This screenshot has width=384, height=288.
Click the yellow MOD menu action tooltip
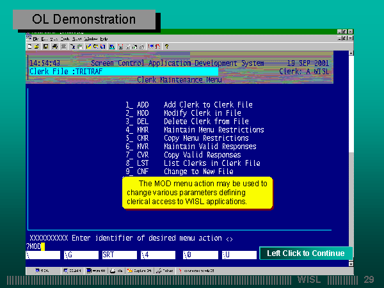tap(196, 193)
